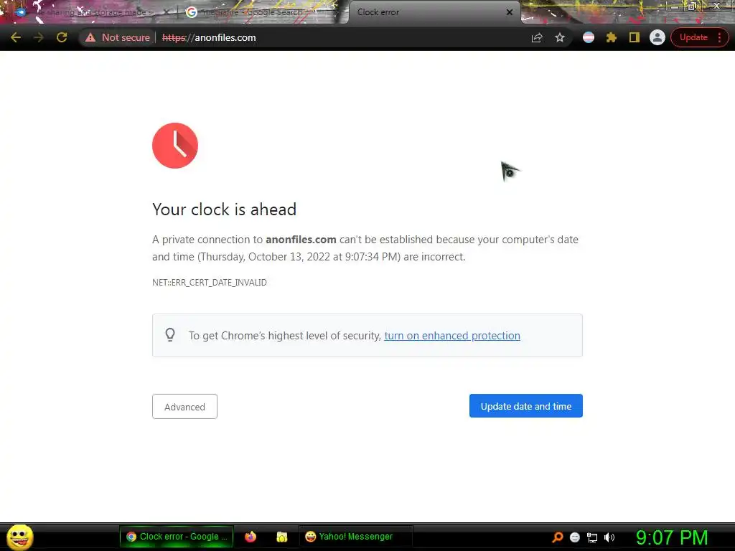This screenshot has width=735, height=551.
Task: Click the lightbulb tip icon
Action: tap(170, 335)
